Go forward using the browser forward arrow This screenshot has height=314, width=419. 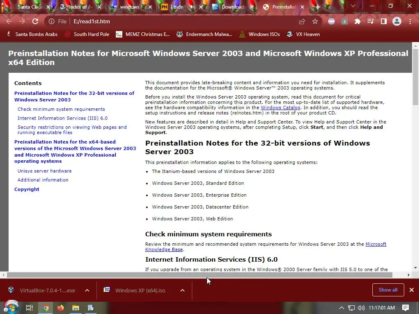pos(22,21)
